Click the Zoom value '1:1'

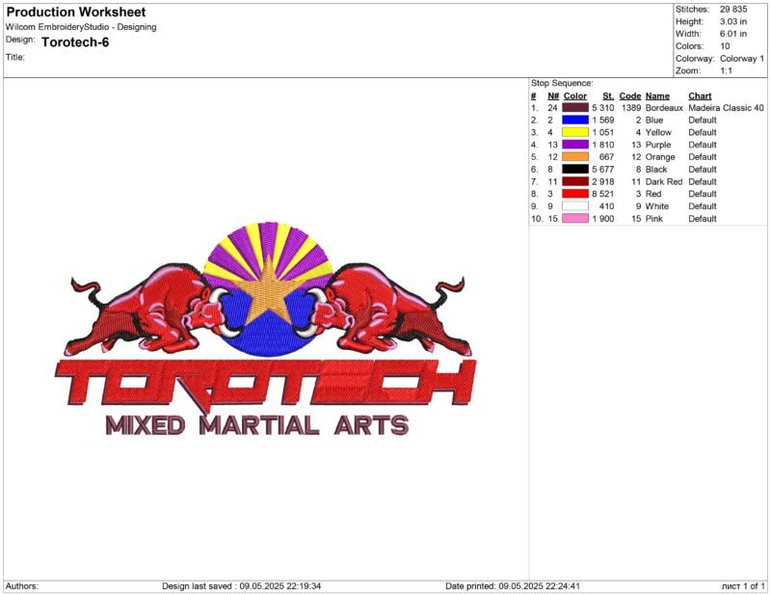click(x=726, y=70)
